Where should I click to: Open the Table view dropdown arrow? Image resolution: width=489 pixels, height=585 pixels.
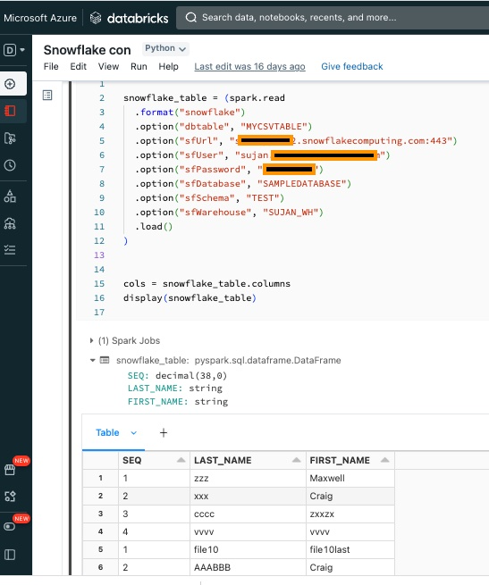click(x=134, y=433)
